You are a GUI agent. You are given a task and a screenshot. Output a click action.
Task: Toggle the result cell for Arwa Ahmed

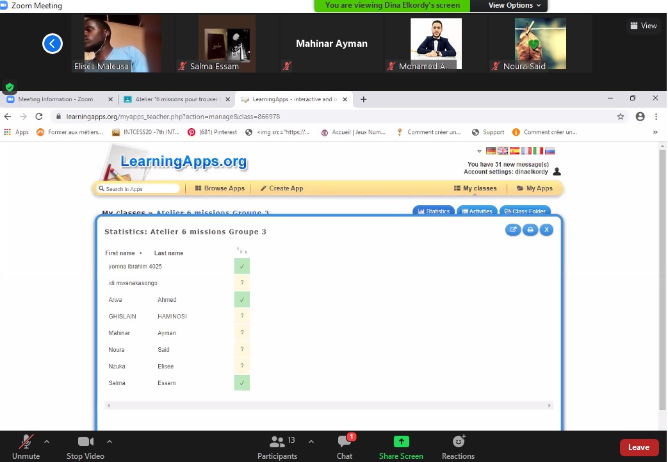click(x=241, y=300)
